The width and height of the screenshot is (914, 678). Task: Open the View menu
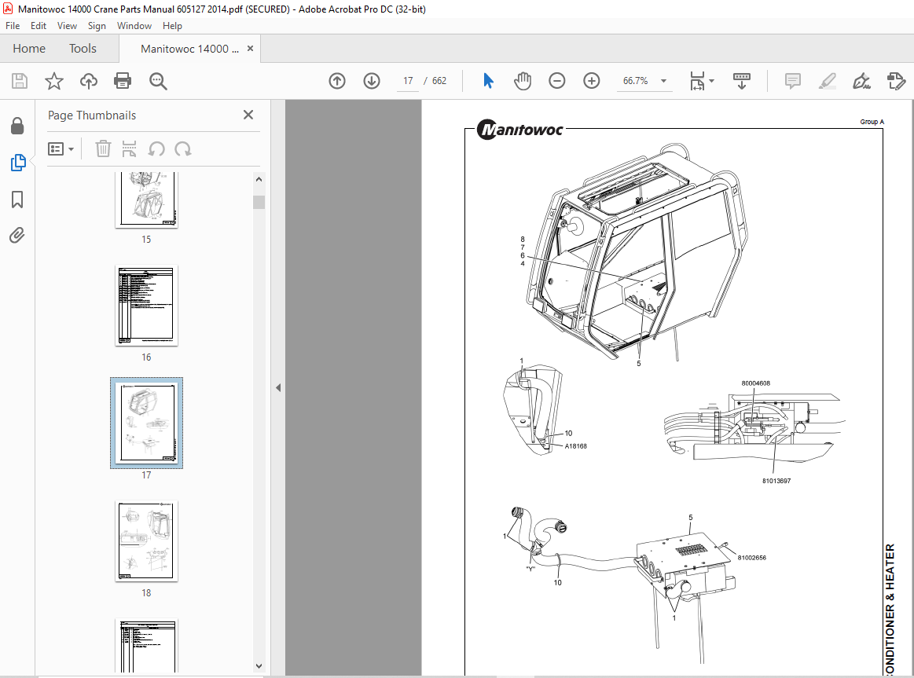click(67, 26)
